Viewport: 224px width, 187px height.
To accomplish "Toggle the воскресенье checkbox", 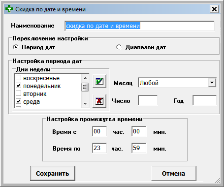I will click(x=18, y=78).
